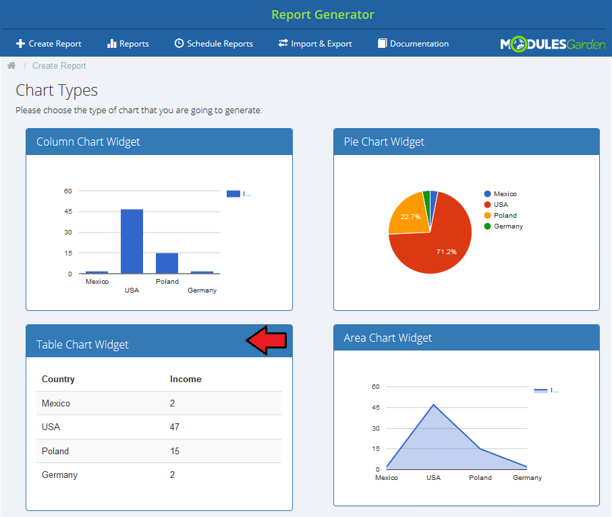The height and width of the screenshot is (517, 612).
Task: Click the Poland label in the pie legend
Action: coord(505,216)
